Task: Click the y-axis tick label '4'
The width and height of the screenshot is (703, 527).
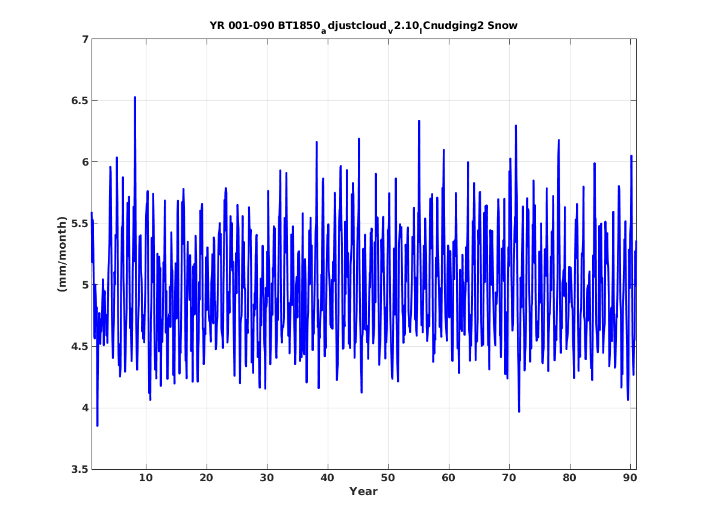Action: (x=85, y=408)
